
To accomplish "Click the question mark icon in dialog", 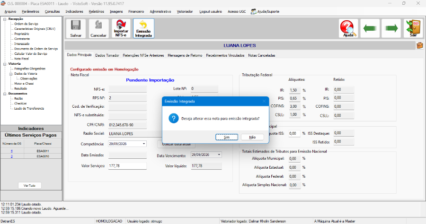I will pos(174,119).
